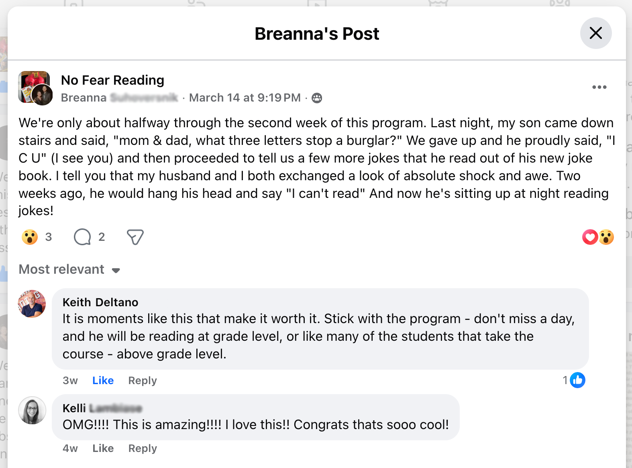Viewport: 632px width, 468px height.
Task: Open Kelli's profile picture
Action: tap(32, 410)
